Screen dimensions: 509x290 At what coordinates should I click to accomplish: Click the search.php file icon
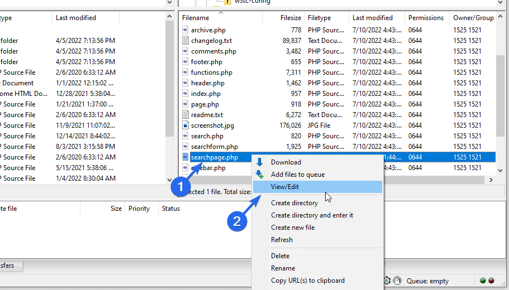(x=185, y=136)
